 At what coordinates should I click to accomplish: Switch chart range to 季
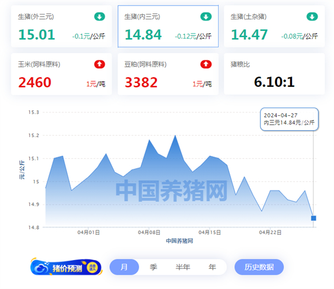154,267
